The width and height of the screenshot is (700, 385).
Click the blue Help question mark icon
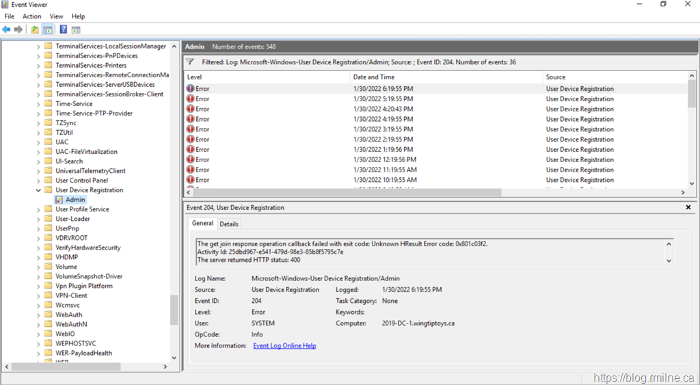point(64,29)
